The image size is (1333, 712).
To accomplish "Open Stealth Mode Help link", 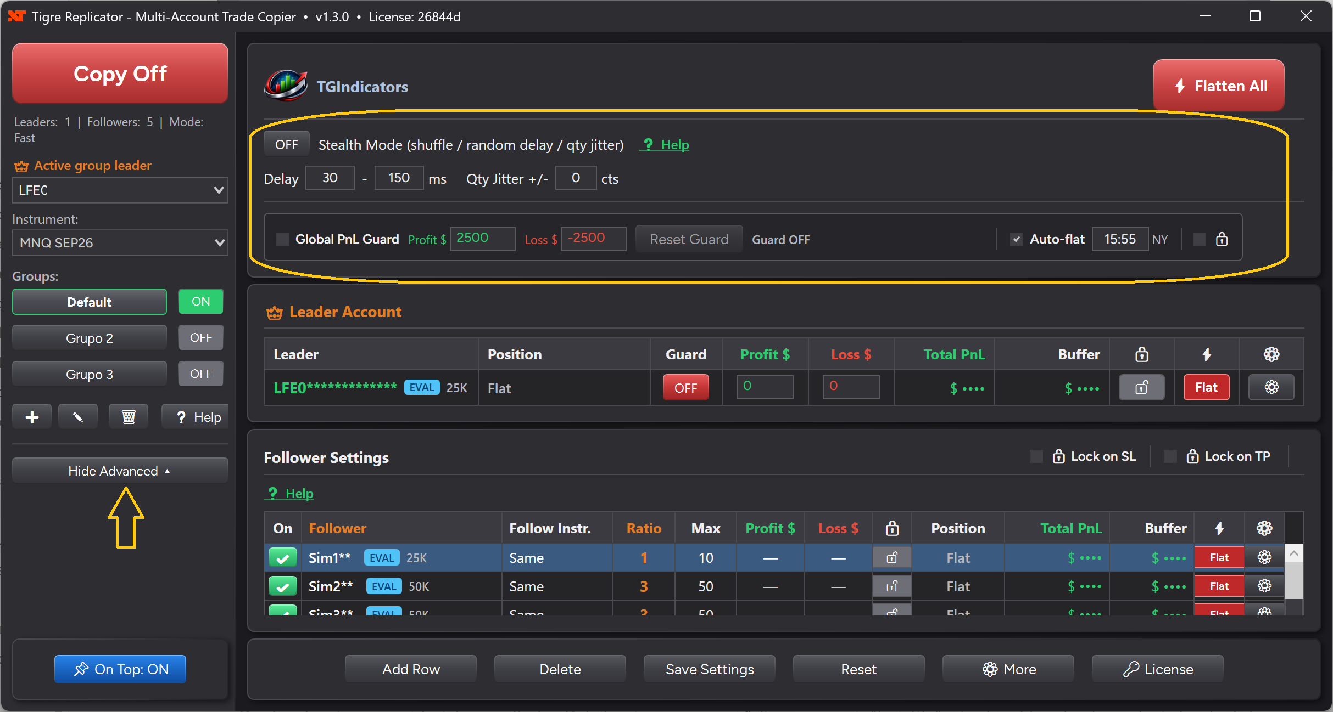I will click(665, 145).
